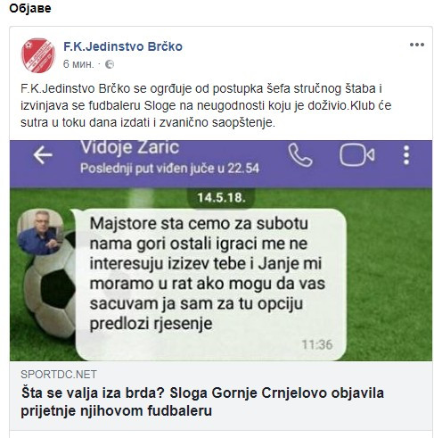Click the SPORTDC.NET source label
This screenshot has height=438, width=434.
point(59,375)
